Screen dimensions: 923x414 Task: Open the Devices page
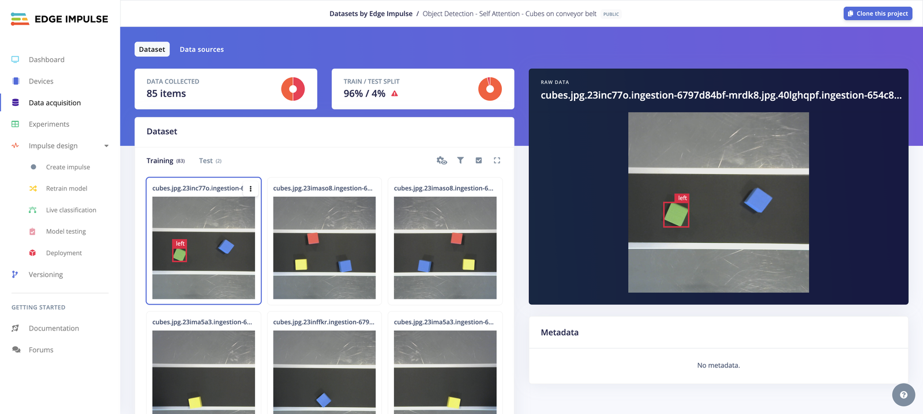point(41,81)
